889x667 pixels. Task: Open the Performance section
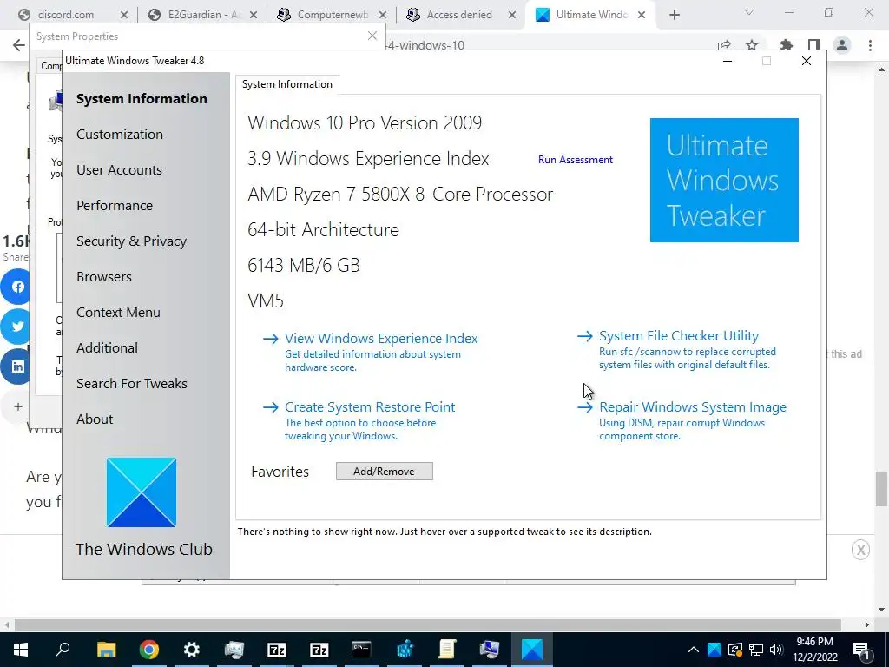[x=115, y=206]
